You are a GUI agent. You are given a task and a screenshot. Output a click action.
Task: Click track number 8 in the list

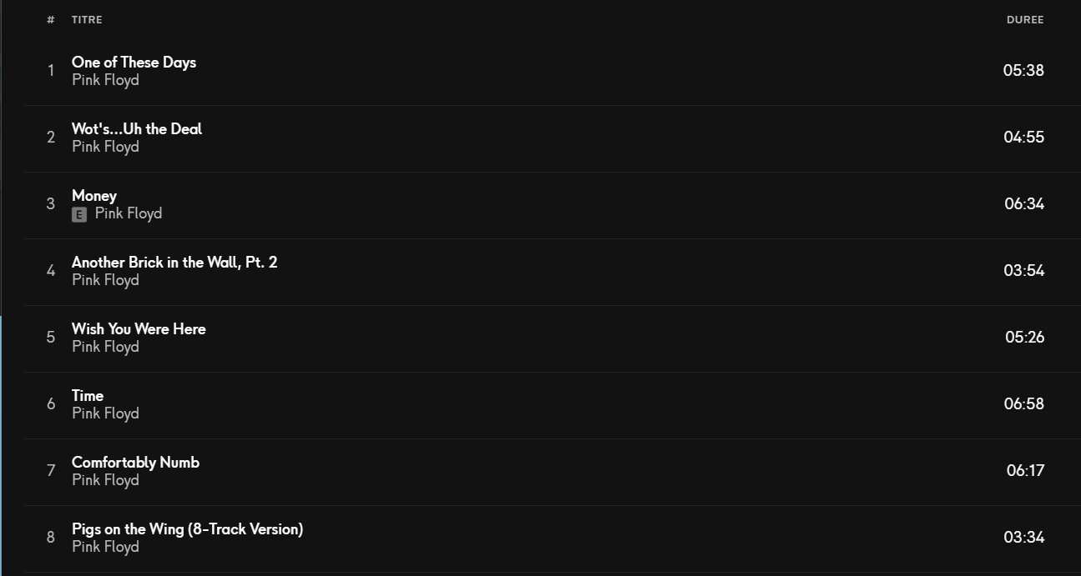click(51, 538)
